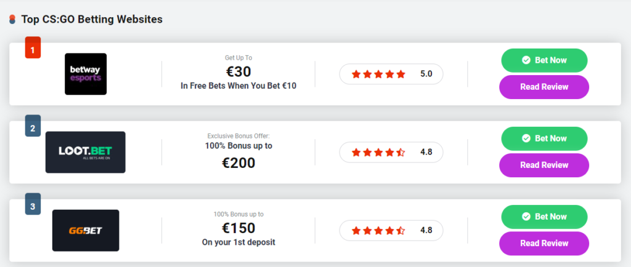Click the LOOT.BET logo
Viewport: 631px width, 267px height.
(85, 152)
